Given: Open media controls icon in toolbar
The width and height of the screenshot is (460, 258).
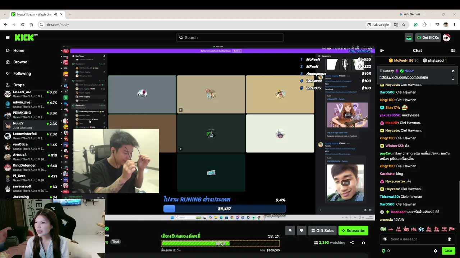Looking at the screenshot, I should tap(437, 25).
